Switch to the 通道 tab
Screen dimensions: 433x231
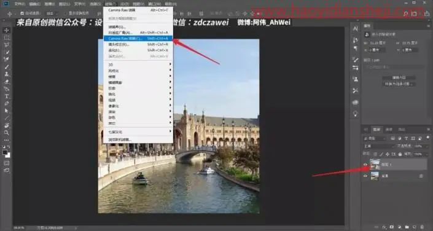point(389,129)
